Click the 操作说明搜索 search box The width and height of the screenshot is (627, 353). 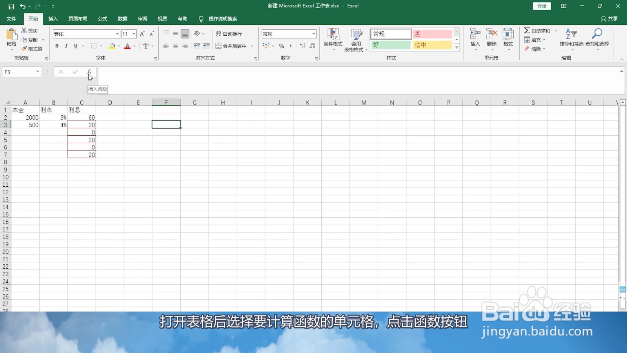click(x=223, y=19)
